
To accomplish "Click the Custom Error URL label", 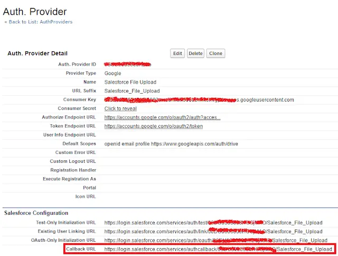I will (x=76, y=152).
